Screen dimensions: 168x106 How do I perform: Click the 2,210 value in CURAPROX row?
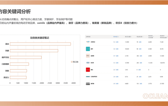(x=150, y=77)
